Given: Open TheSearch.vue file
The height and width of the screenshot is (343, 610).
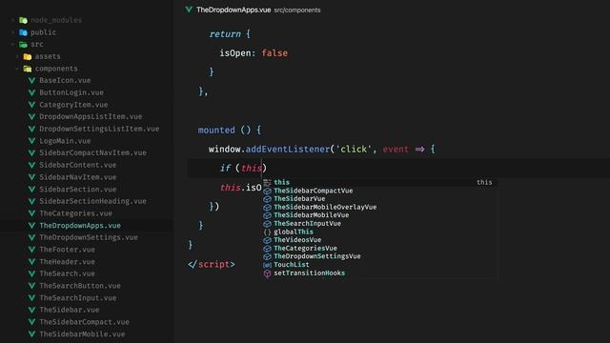Looking at the screenshot, I should click(x=67, y=273).
